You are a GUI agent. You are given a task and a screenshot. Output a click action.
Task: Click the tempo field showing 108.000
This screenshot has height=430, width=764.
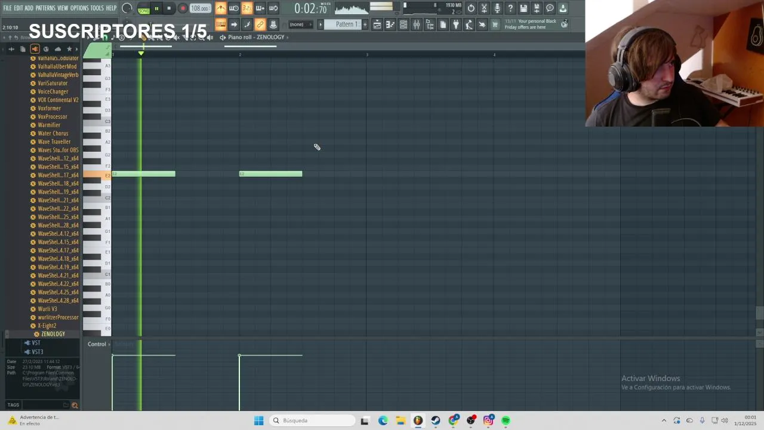click(200, 8)
